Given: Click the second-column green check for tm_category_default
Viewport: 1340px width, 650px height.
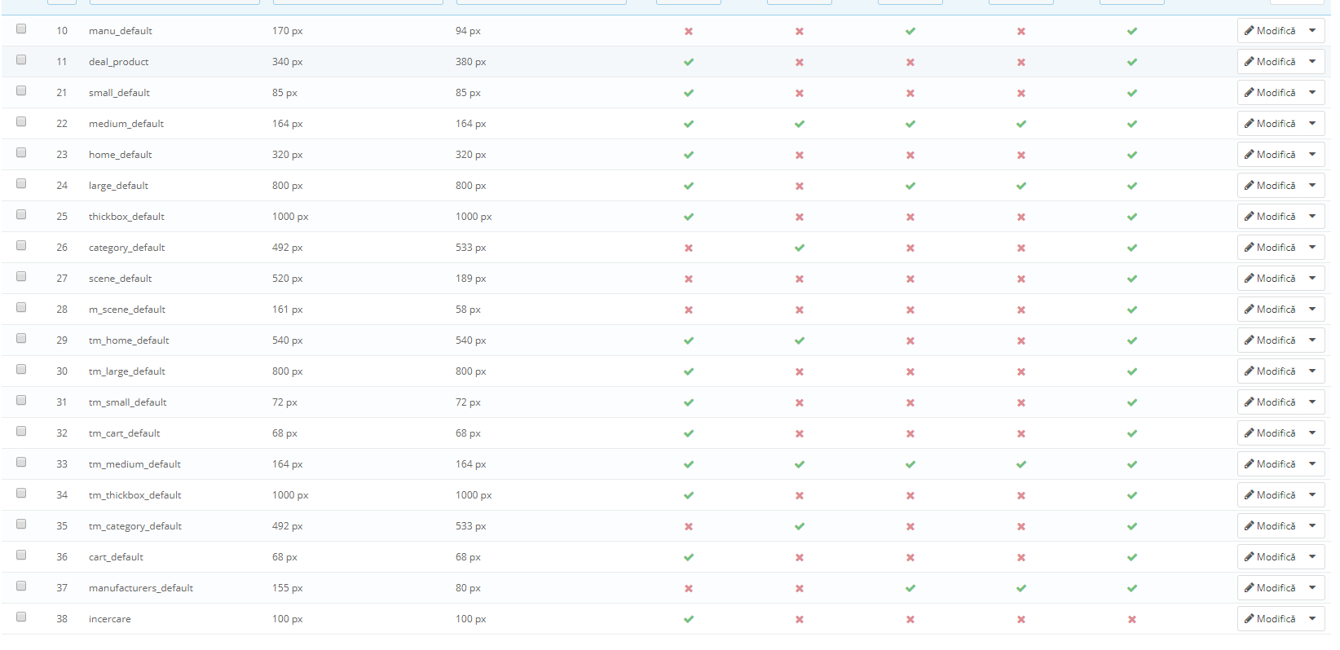Looking at the screenshot, I should click(x=800, y=526).
